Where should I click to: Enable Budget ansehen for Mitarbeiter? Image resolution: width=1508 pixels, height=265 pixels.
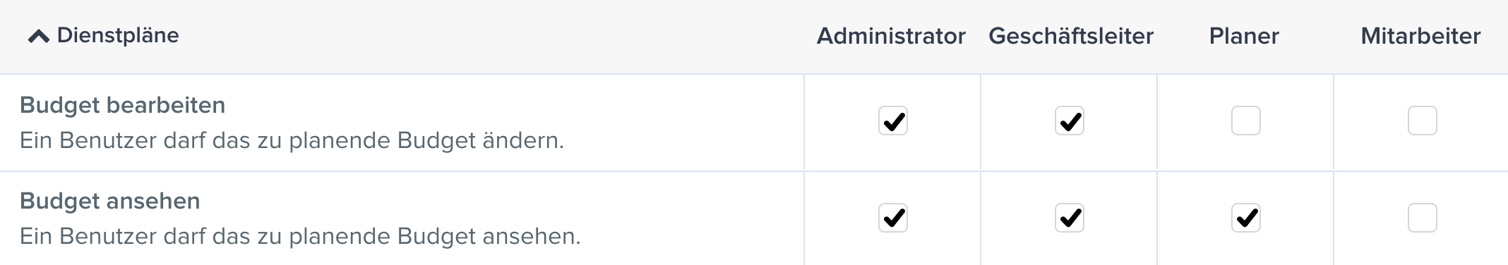tap(1423, 218)
